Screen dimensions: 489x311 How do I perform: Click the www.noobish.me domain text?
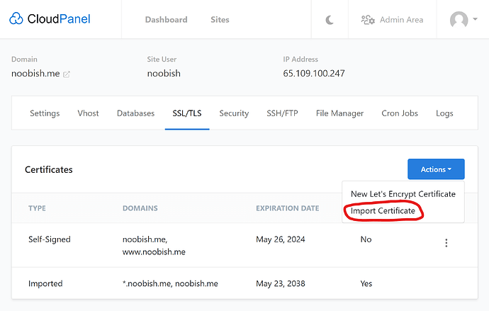tap(154, 251)
